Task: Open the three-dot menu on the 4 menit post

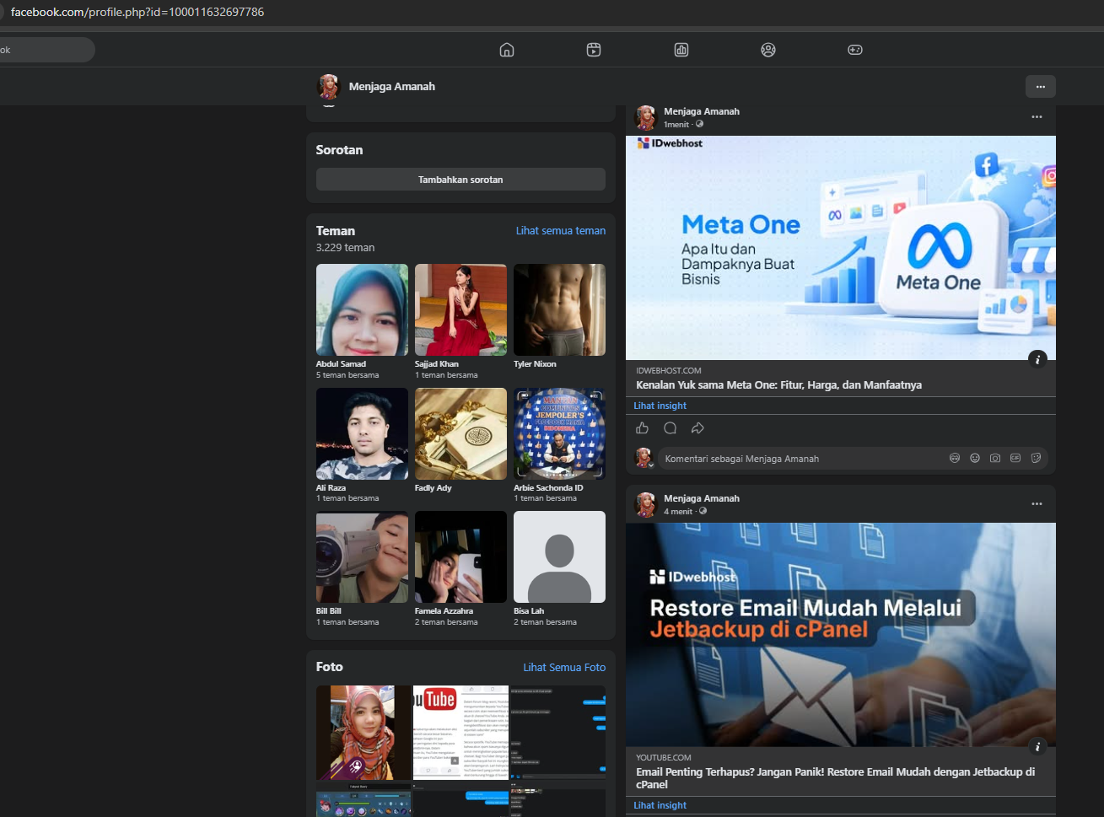Action: [x=1037, y=503]
